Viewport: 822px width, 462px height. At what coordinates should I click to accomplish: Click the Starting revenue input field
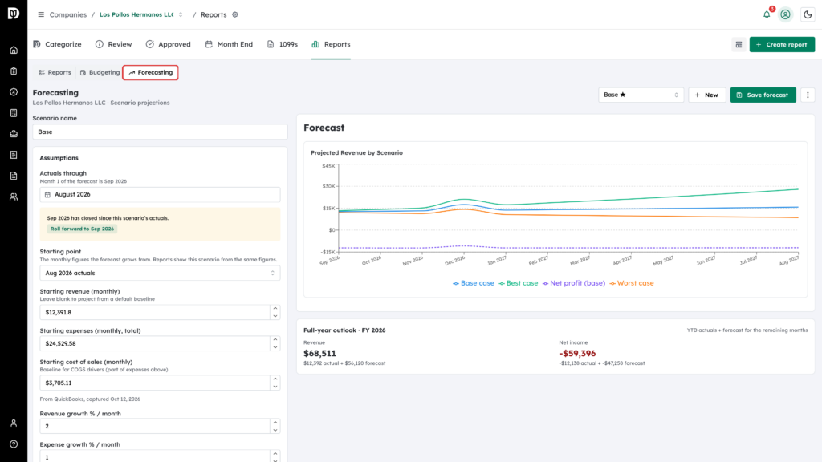pos(155,312)
